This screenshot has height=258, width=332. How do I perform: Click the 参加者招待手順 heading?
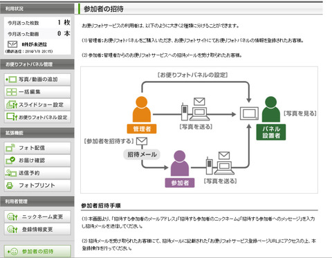(101, 205)
